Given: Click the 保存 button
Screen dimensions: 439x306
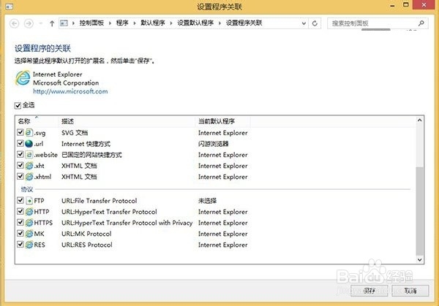Looking at the screenshot, I should point(369,291).
